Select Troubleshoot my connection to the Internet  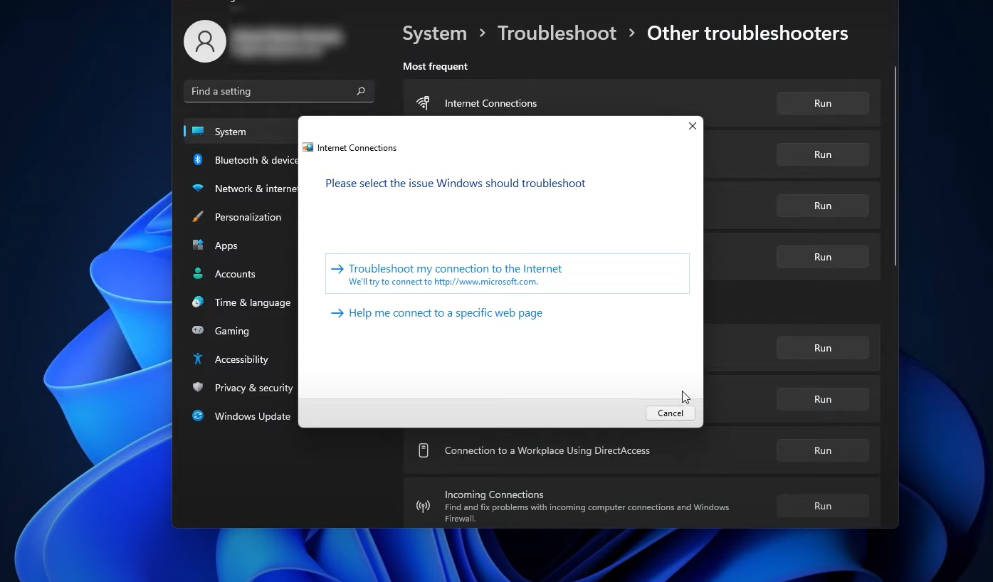tap(455, 268)
